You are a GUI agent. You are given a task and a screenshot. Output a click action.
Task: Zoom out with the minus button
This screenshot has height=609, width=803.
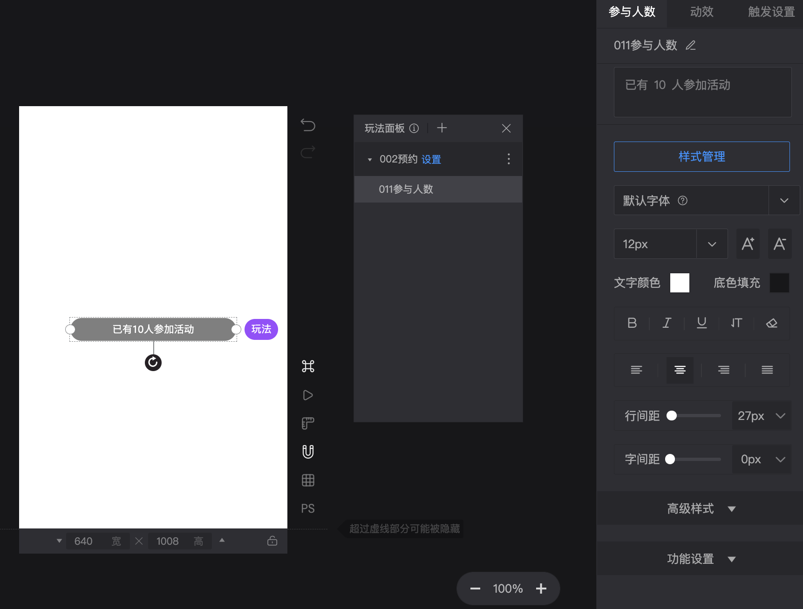(x=475, y=589)
